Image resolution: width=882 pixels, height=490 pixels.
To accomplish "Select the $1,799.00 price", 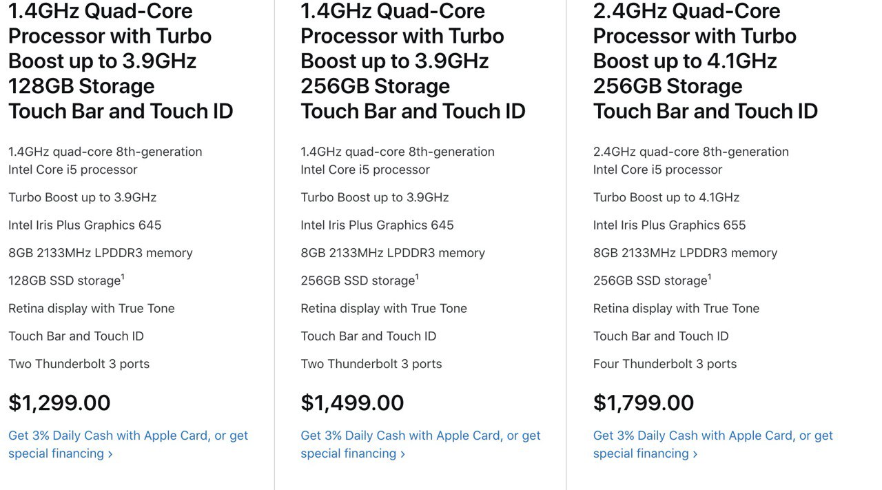I will [x=644, y=402].
